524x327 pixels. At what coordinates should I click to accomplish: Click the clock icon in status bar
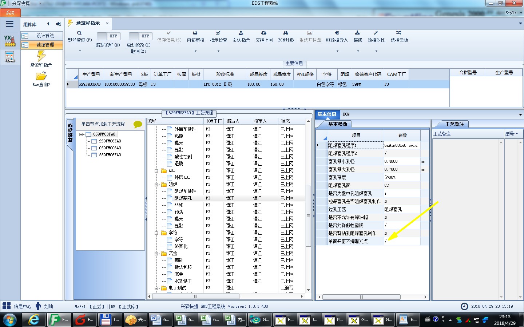(464, 306)
